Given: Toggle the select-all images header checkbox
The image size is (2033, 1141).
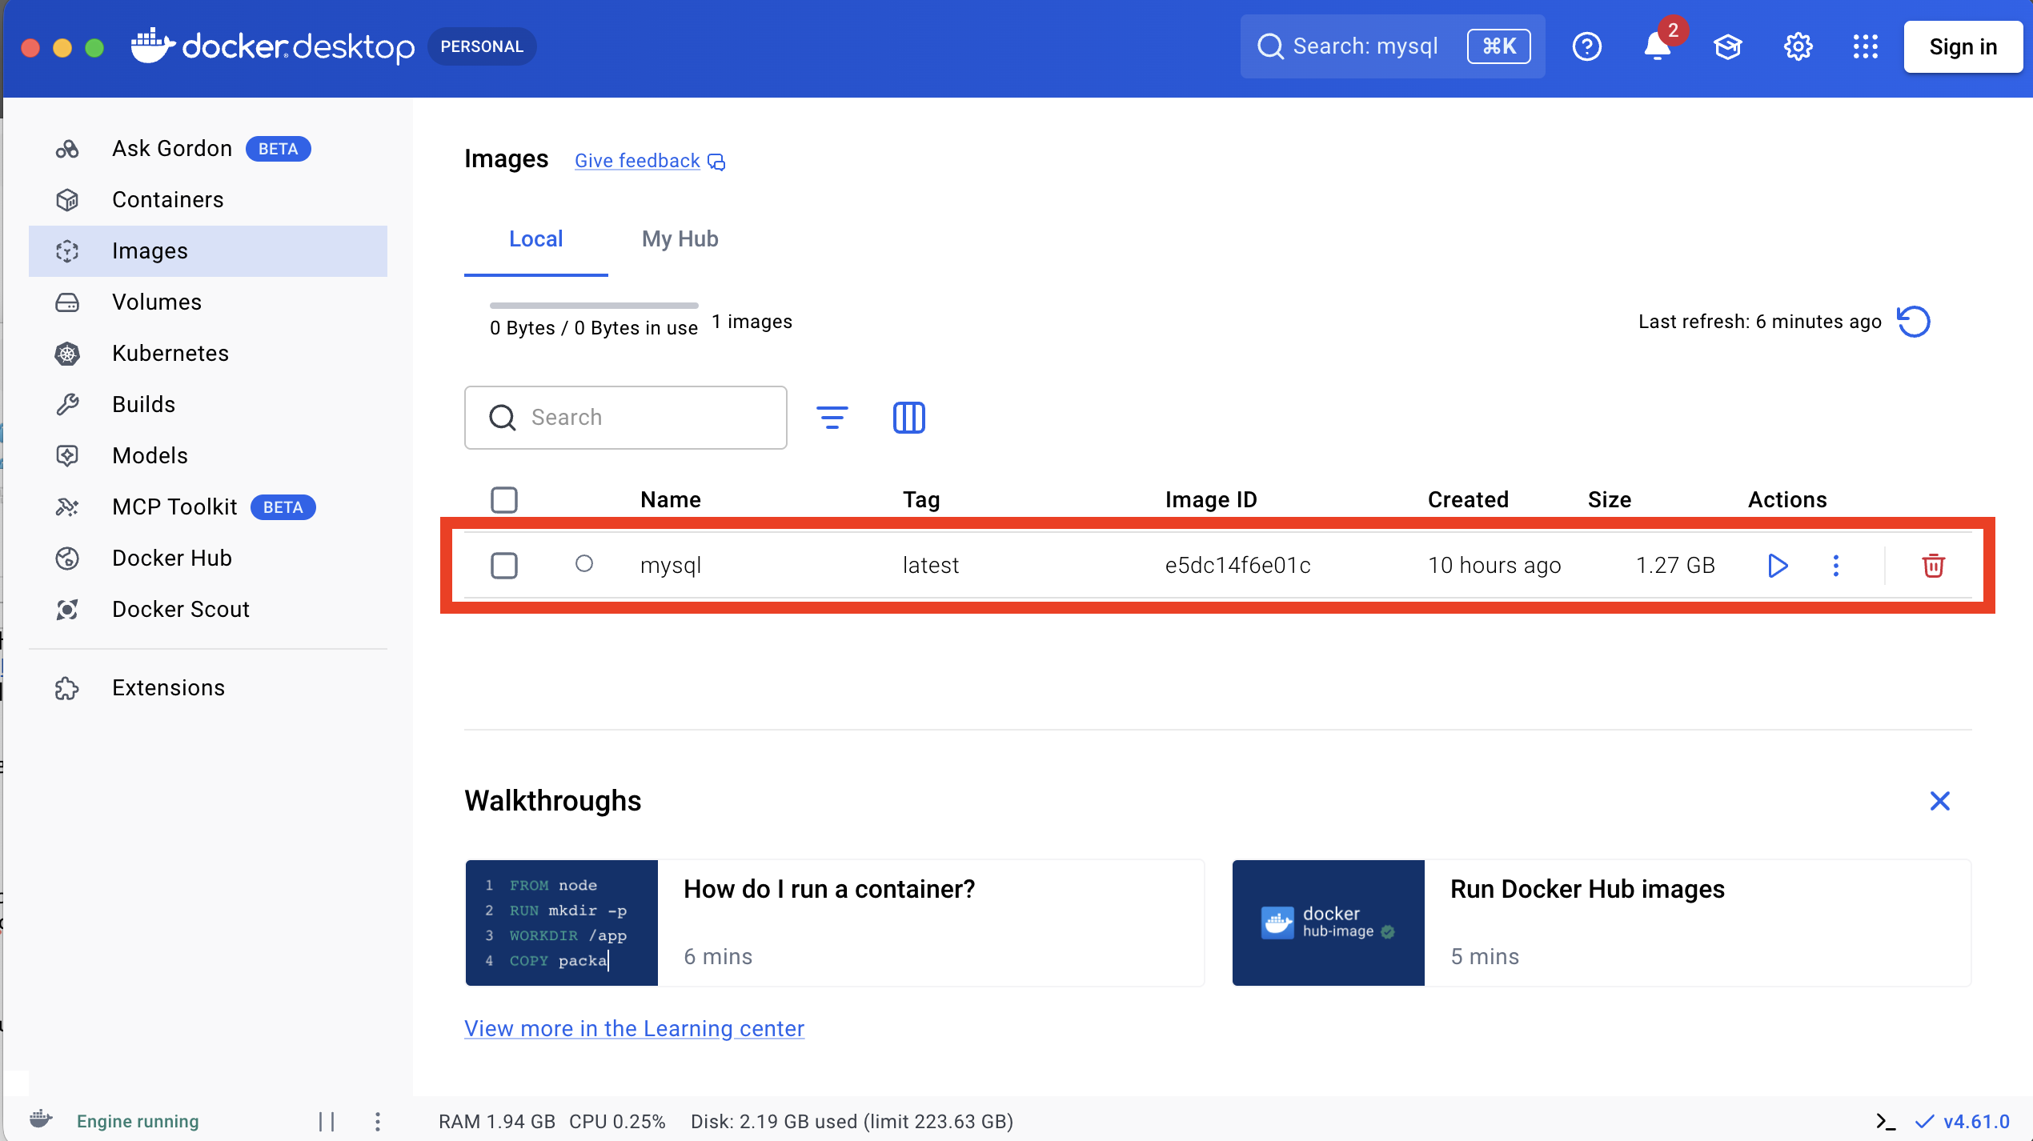Looking at the screenshot, I should 504,500.
